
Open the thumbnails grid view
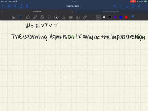coord(9,6)
